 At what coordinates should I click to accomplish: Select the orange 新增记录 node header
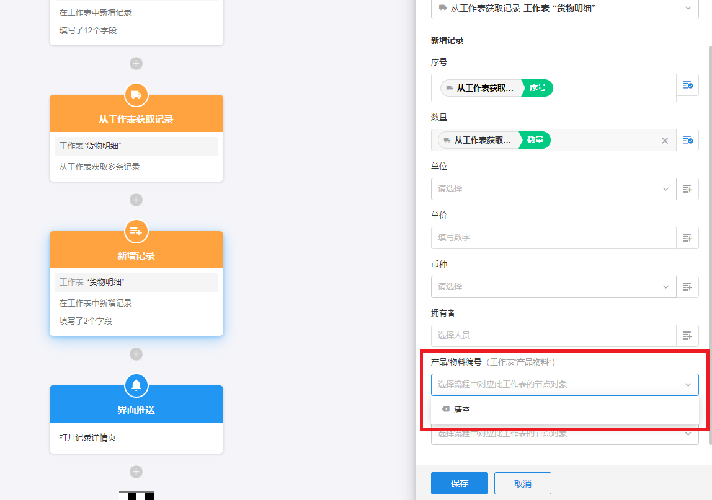pos(136,250)
